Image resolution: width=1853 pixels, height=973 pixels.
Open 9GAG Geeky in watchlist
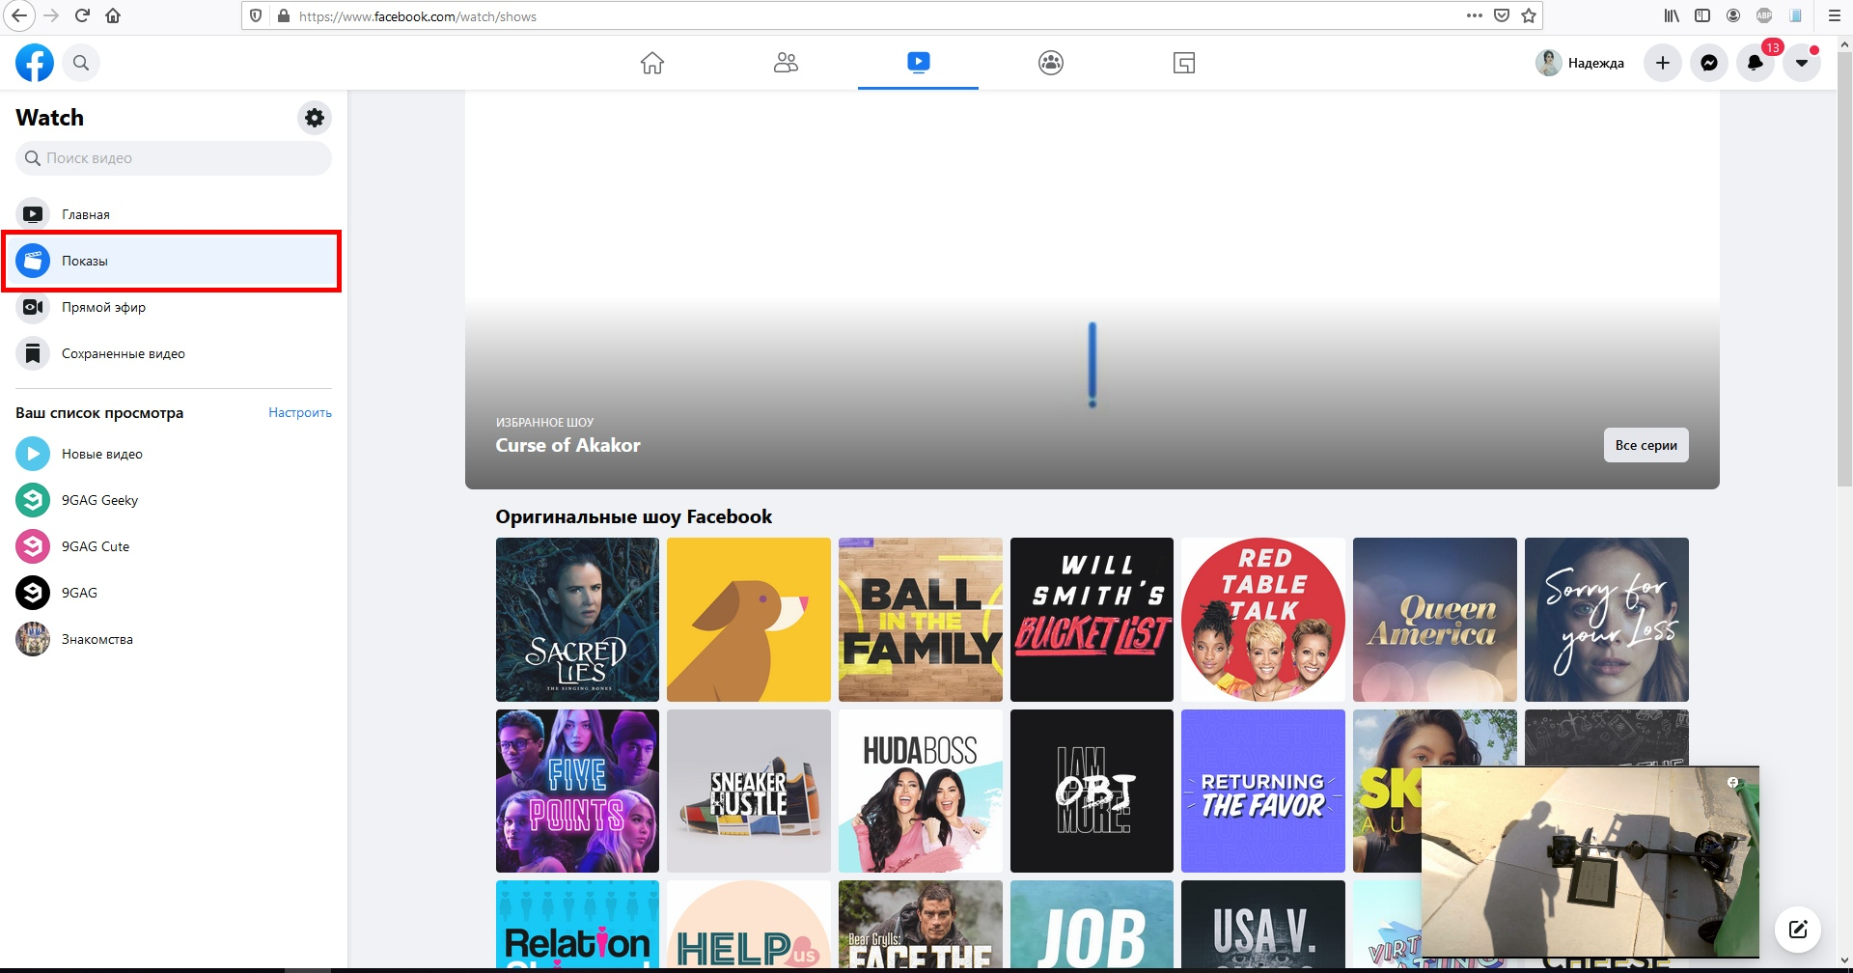[174, 500]
